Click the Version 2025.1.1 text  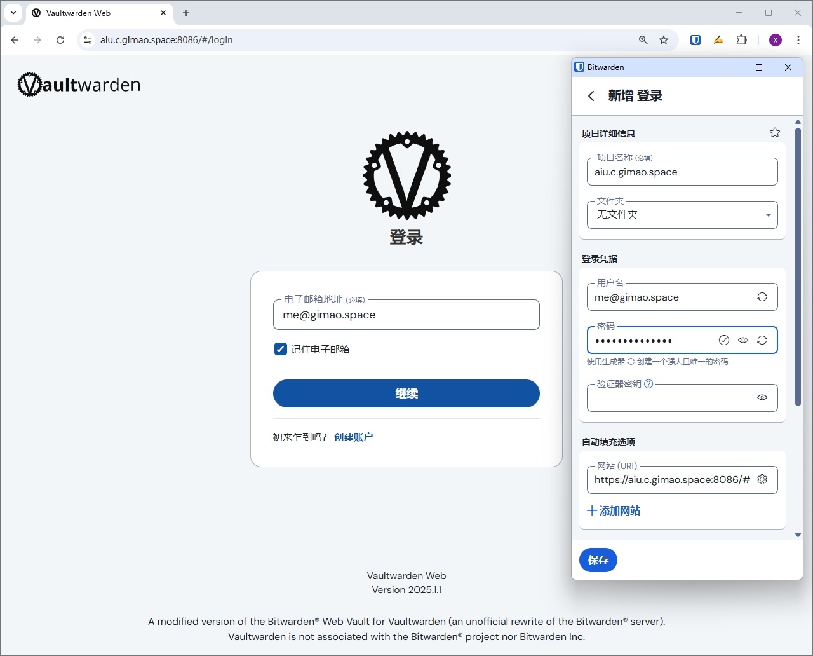[406, 590]
